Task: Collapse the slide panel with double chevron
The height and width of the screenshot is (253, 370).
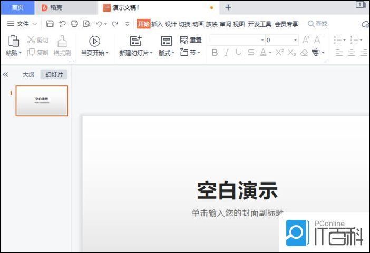Action: [5, 75]
